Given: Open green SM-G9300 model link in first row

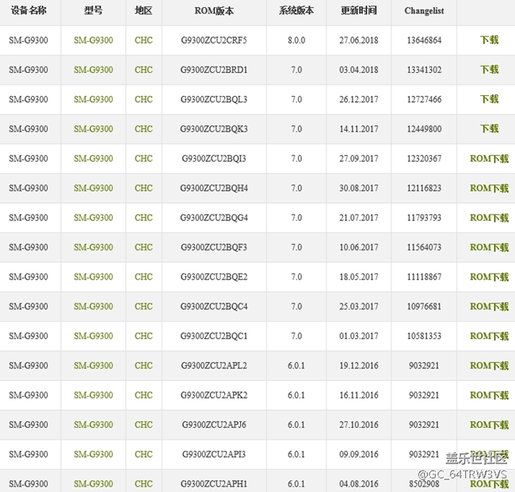Looking at the screenshot, I should pos(93,40).
